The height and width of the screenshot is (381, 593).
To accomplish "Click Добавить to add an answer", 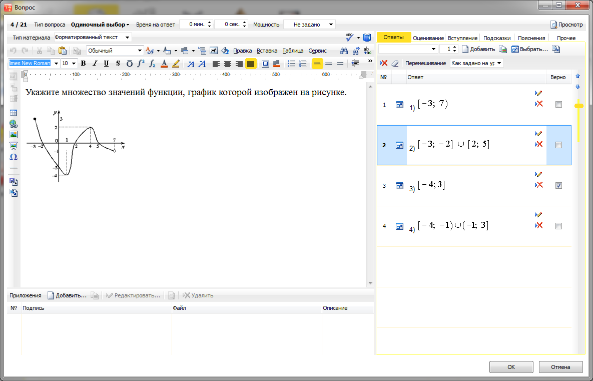I will pyautogui.click(x=478, y=49).
